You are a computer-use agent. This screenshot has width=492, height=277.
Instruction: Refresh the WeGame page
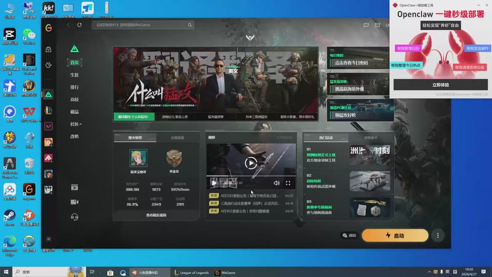79,25
